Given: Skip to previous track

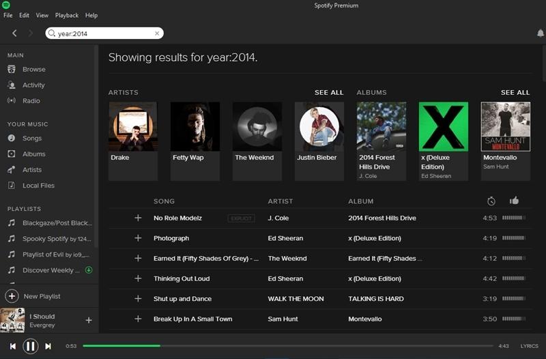Looking at the screenshot, I should click(x=13, y=346).
